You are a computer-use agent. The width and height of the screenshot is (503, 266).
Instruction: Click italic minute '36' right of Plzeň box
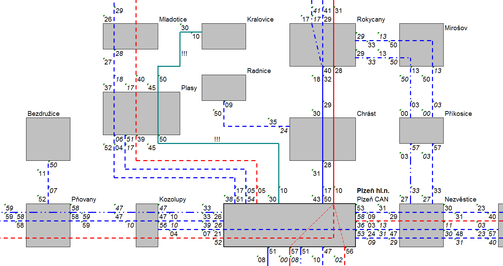pos(361,225)
